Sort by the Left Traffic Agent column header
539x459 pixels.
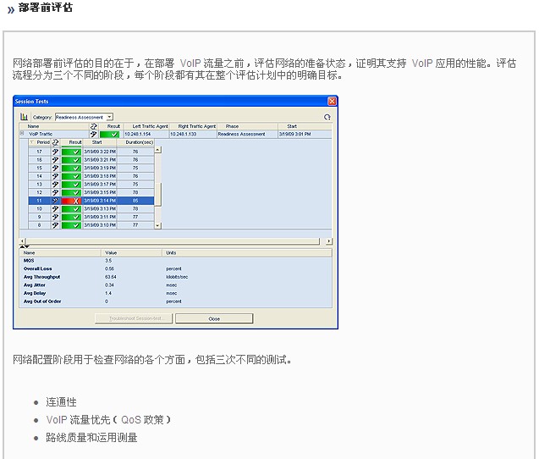coord(145,126)
